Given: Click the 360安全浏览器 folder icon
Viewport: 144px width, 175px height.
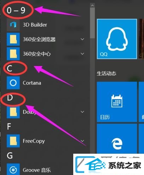Looking at the screenshot, I should (13, 39).
